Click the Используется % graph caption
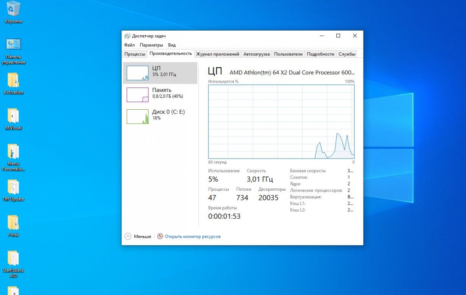Image resolution: width=466 pixels, height=295 pixels. (223, 81)
